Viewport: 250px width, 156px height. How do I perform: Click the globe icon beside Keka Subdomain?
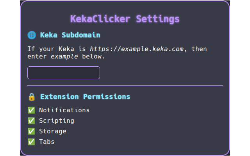click(32, 35)
